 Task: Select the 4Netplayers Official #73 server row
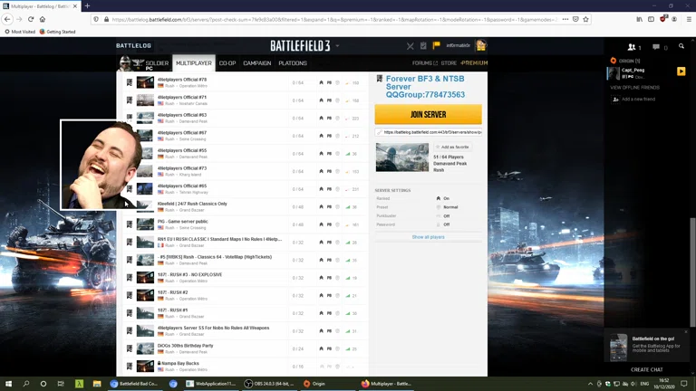pyautogui.click(x=245, y=171)
